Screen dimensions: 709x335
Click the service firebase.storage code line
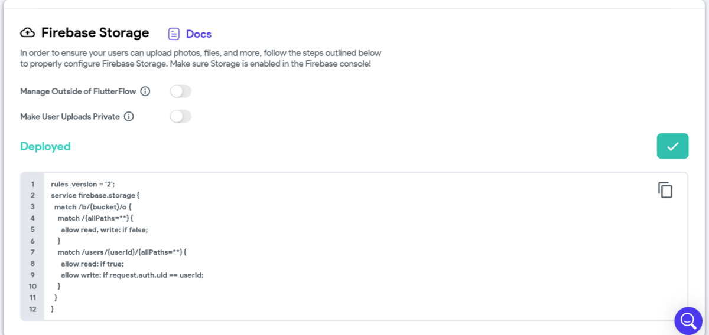[x=95, y=195]
